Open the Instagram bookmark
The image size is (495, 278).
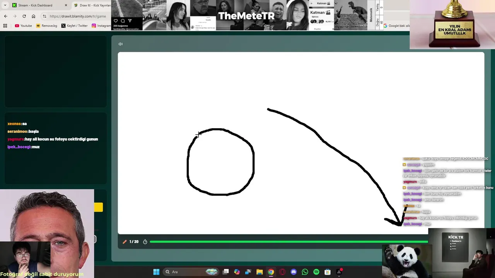[101, 26]
